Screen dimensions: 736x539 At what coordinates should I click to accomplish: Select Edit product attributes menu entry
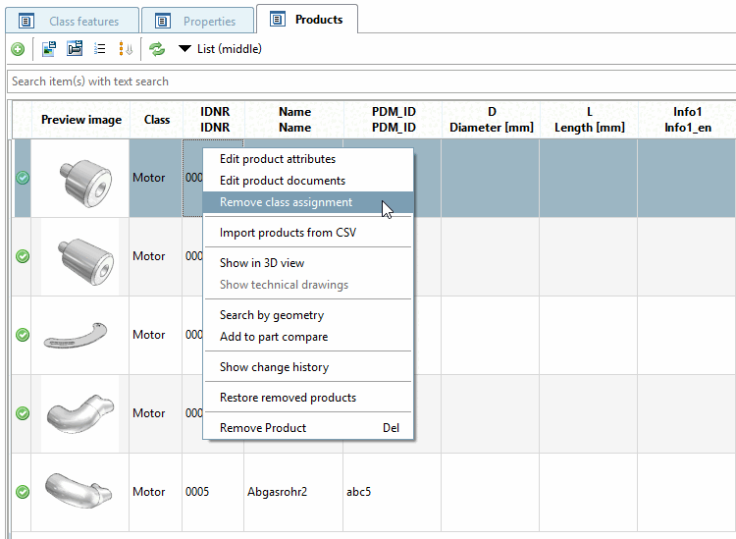tap(278, 159)
